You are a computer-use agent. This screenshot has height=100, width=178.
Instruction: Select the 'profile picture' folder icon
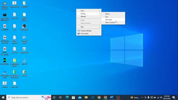pyautogui.click(x=24, y=17)
